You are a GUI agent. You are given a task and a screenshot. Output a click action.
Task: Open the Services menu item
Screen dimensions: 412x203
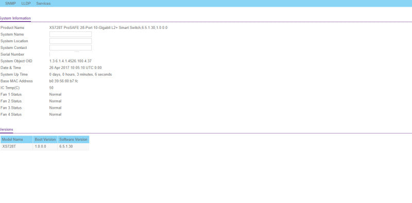(x=43, y=4)
